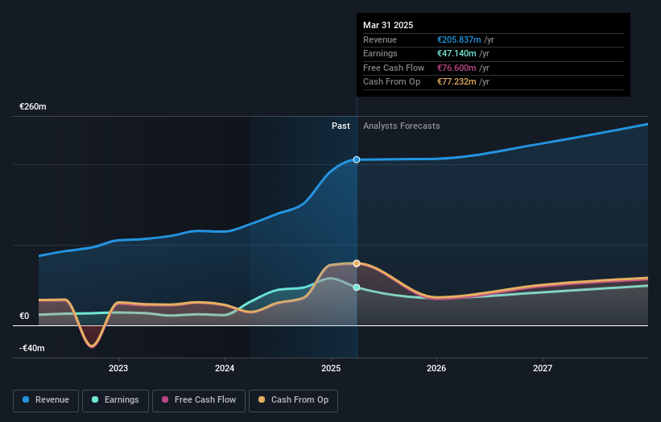
Task: Toggle the Earnings legend series
Action: [x=115, y=400]
